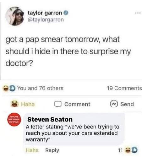Open taylor garron's profile picture

coord(15,16)
